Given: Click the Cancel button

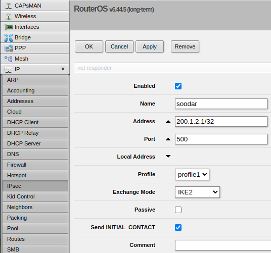Looking at the screenshot, I should (119, 46).
